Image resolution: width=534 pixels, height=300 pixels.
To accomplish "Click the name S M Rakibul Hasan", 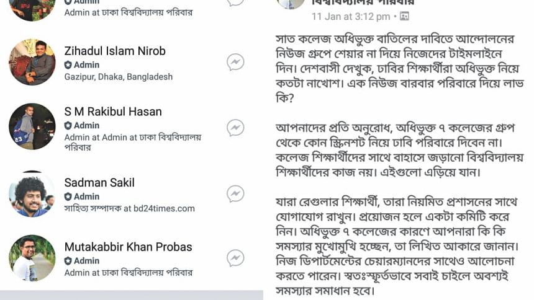I will (113, 112).
